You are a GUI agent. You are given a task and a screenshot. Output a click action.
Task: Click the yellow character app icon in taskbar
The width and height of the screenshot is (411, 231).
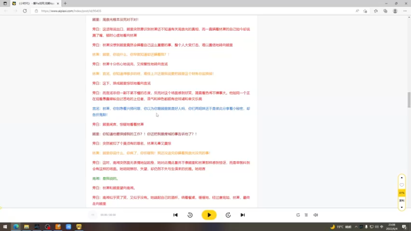click(79, 227)
